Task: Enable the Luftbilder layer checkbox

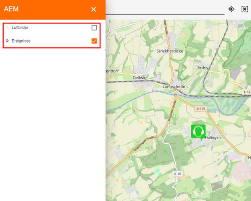Action: [x=94, y=28]
